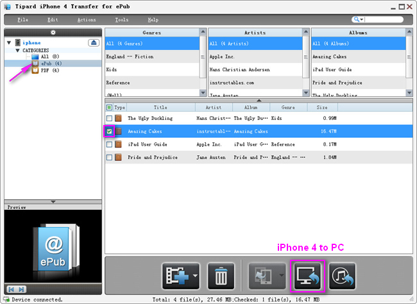Click the book icon of iPad User Guide
This screenshot has width=417, height=304.
[118, 144]
